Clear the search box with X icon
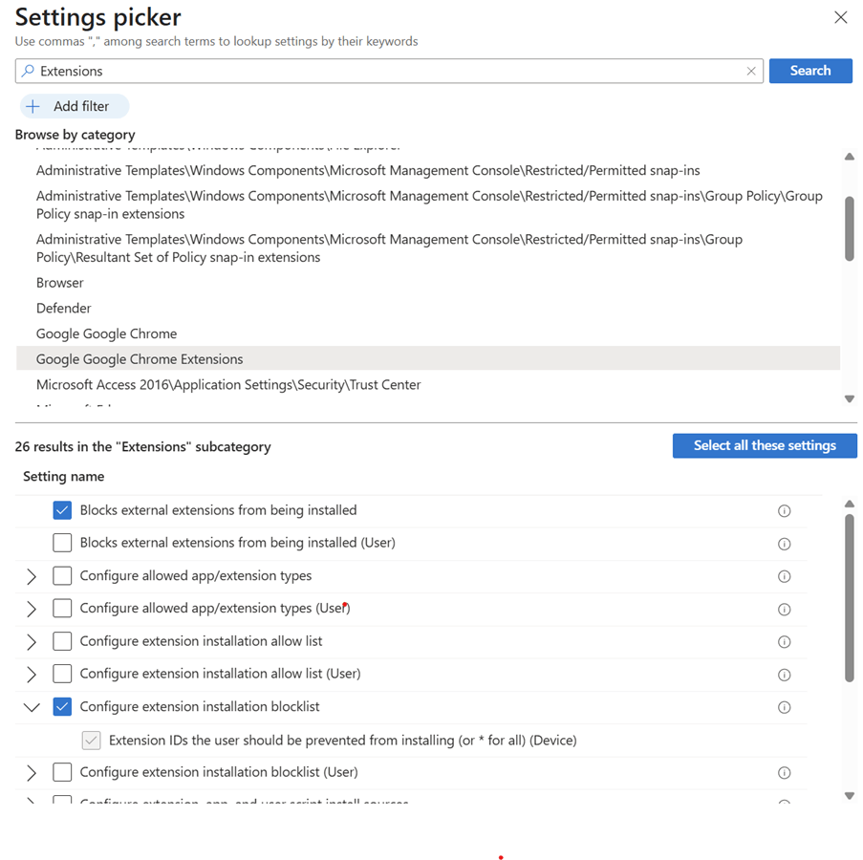Viewport: 863px width, 860px height. pos(751,71)
